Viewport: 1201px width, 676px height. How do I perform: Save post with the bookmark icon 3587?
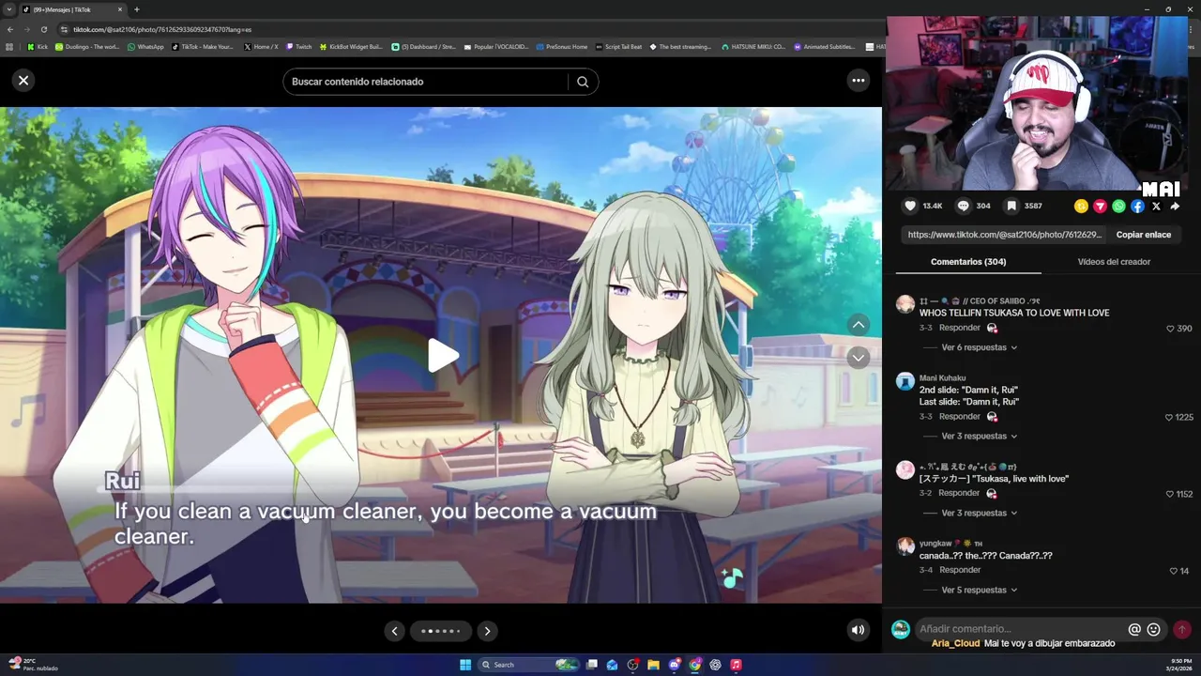point(1011,206)
